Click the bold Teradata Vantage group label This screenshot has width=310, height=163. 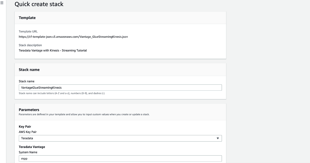click(32, 147)
